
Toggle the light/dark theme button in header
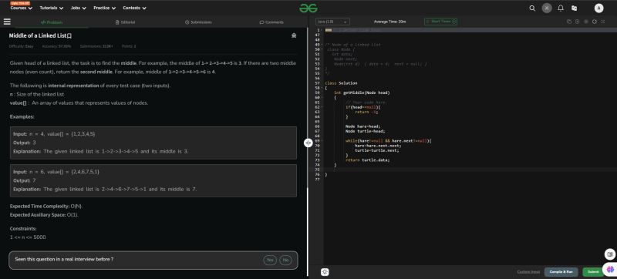(x=547, y=8)
